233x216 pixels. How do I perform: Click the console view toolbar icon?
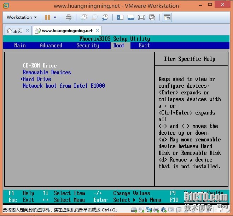pyautogui.click(x=167, y=17)
